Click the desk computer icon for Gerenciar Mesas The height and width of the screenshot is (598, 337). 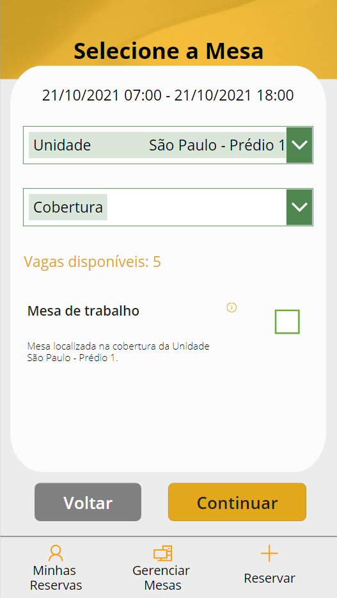(x=163, y=553)
